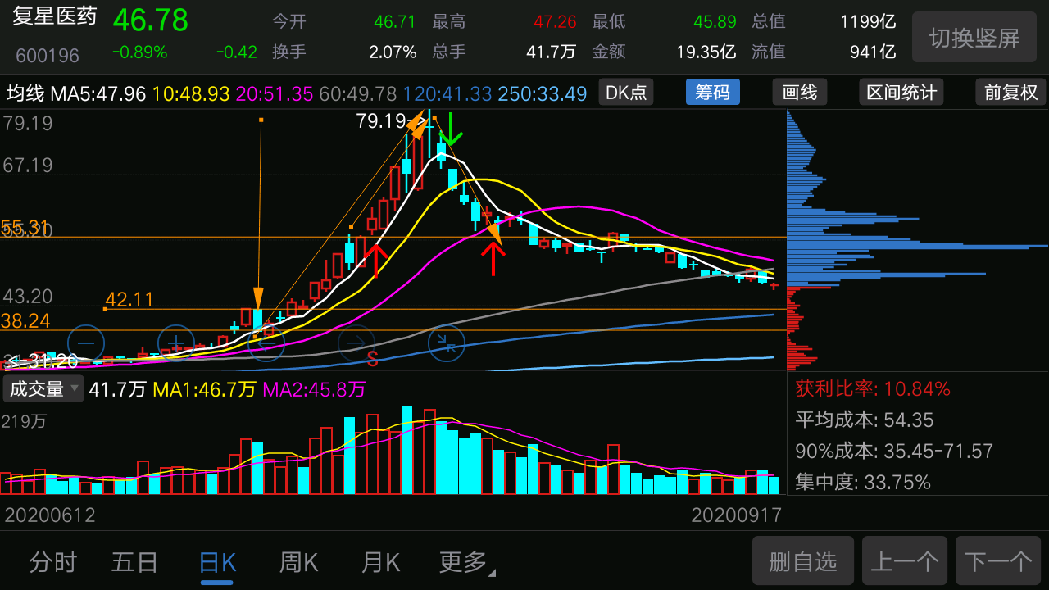Tap the yellow 10:48.93 MA value
The height and width of the screenshot is (590, 1049).
(x=191, y=93)
